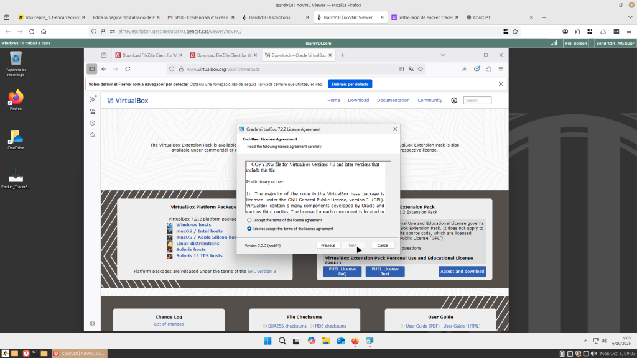Viewport: 637px width, 358px height.
Task: Click the Windows Start button in taskbar
Action: (x=267, y=341)
